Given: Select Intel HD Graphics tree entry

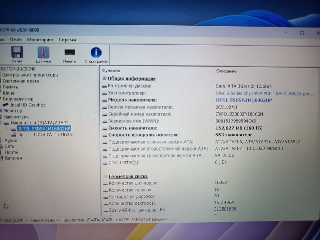Looking at the screenshot, I should coord(28,105).
